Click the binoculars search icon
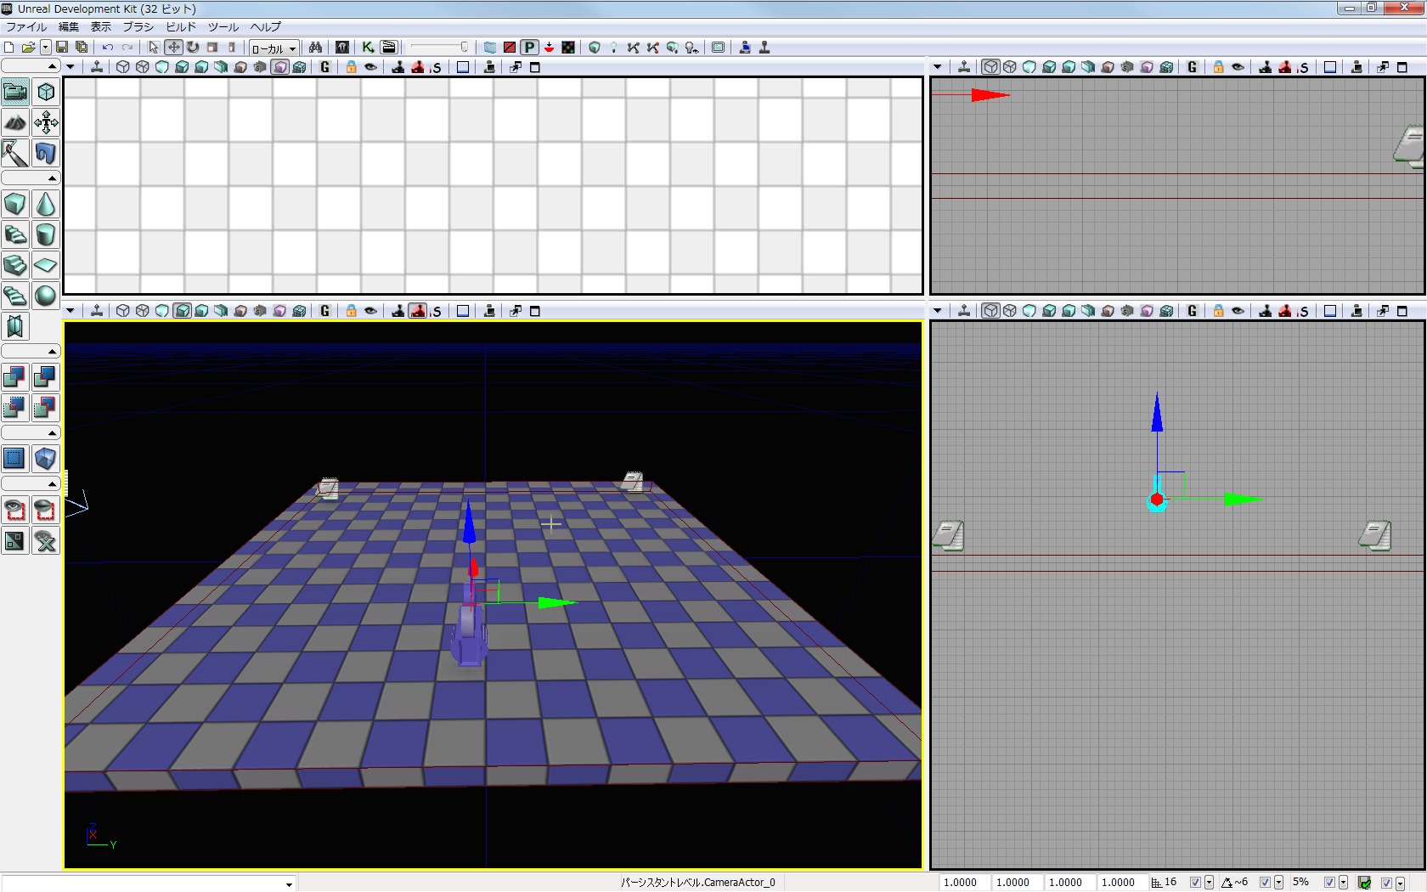Image resolution: width=1427 pixels, height=892 pixels. click(315, 48)
